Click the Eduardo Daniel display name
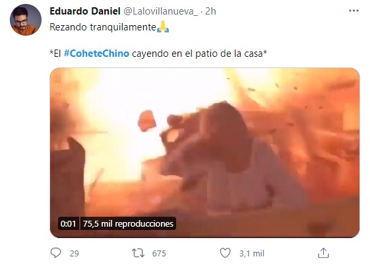The image size is (370, 265). click(x=85, y=11)
